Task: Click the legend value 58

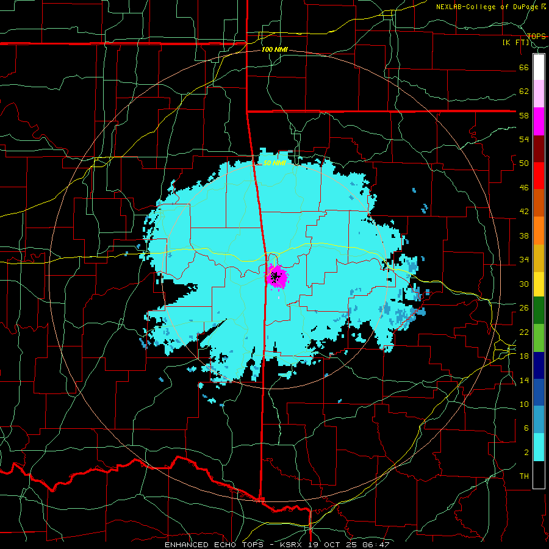Action: (x=524, y=115)
